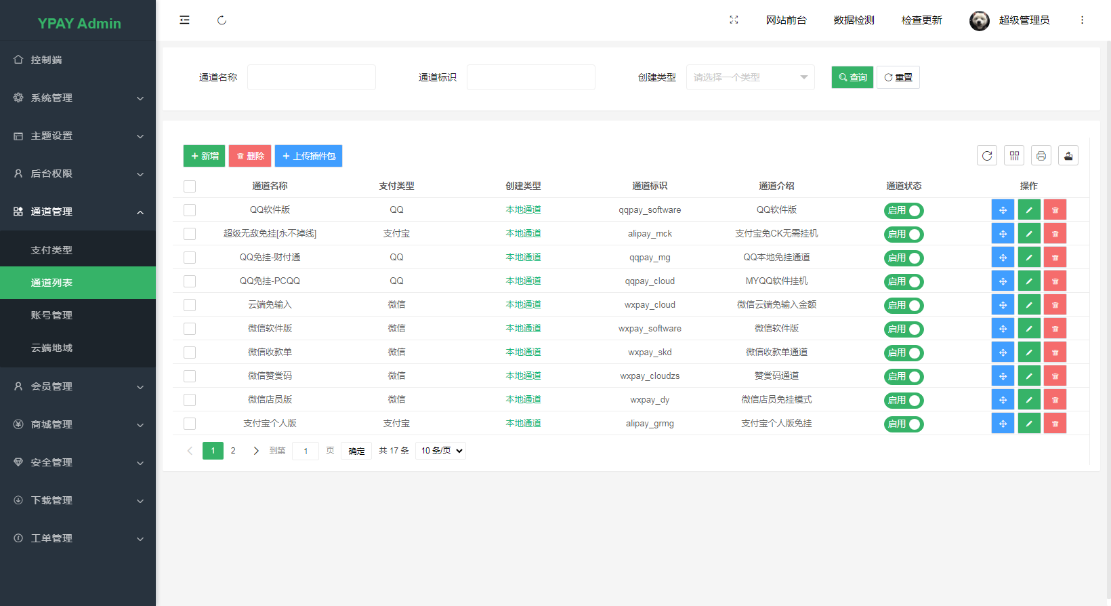Click the print table icon
The height and width of the screenshot is (606, 1111).
tap(1041, 156)
